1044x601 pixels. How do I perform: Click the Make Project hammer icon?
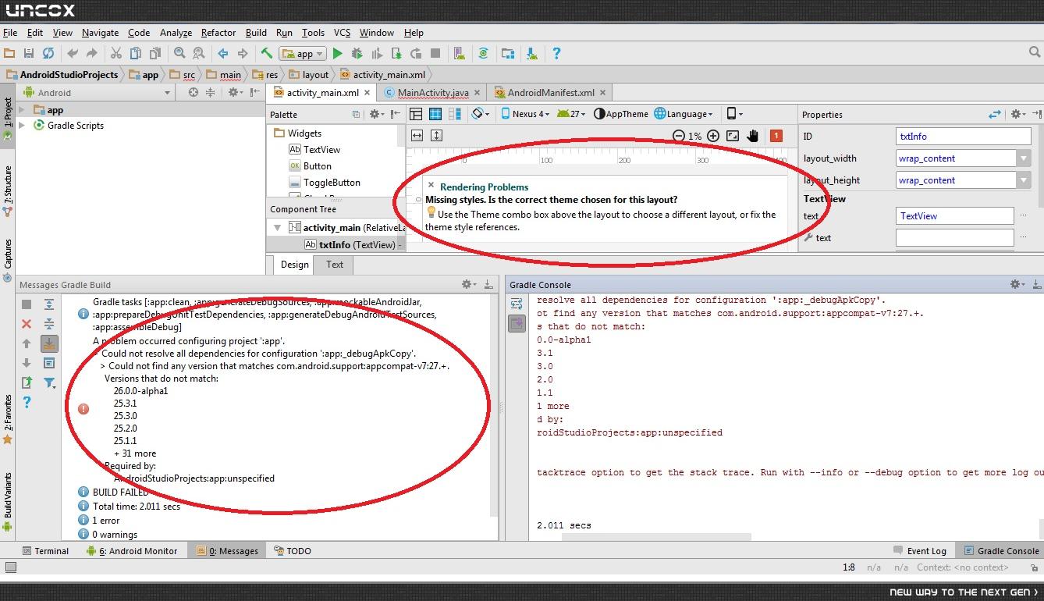[x=267, y=54]
